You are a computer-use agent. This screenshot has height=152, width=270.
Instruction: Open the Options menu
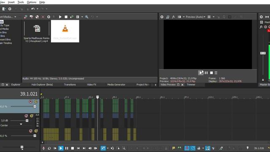[x=32, y=2]
